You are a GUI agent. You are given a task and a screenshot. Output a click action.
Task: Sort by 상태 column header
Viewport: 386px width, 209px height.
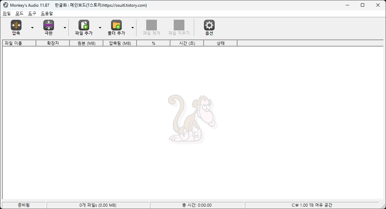221,43
